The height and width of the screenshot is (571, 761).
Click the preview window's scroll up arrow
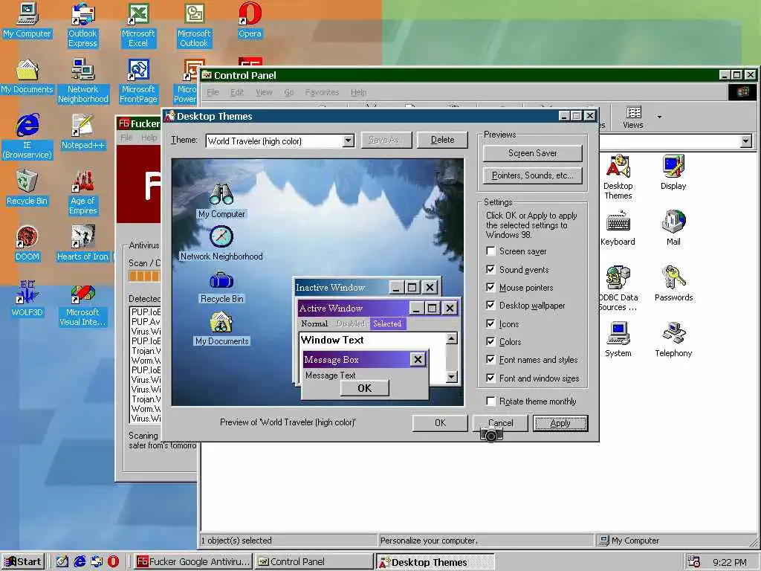(x=451, y=338)
